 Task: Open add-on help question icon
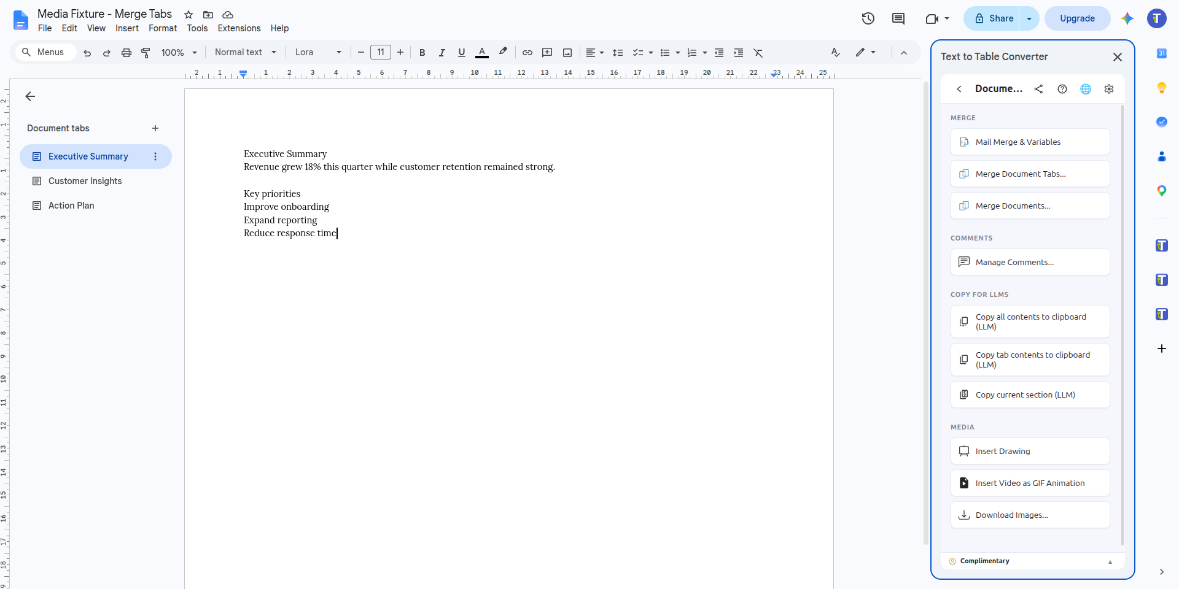[1062, 89]
